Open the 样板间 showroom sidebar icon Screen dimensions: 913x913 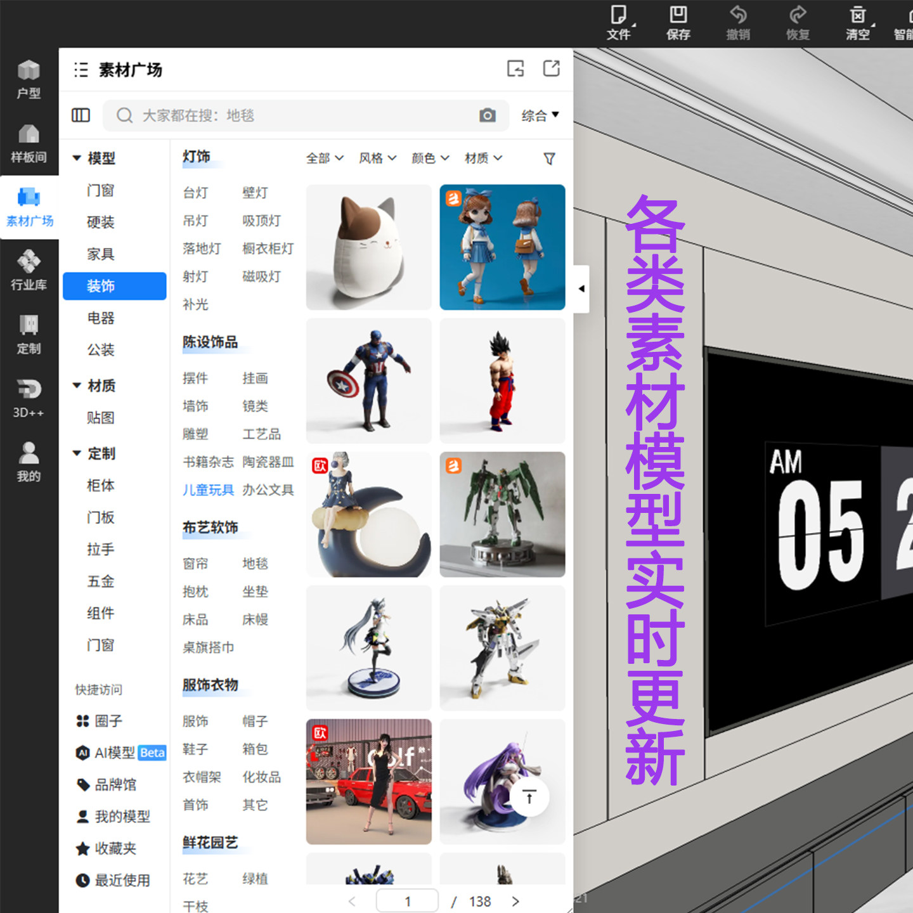29,144
